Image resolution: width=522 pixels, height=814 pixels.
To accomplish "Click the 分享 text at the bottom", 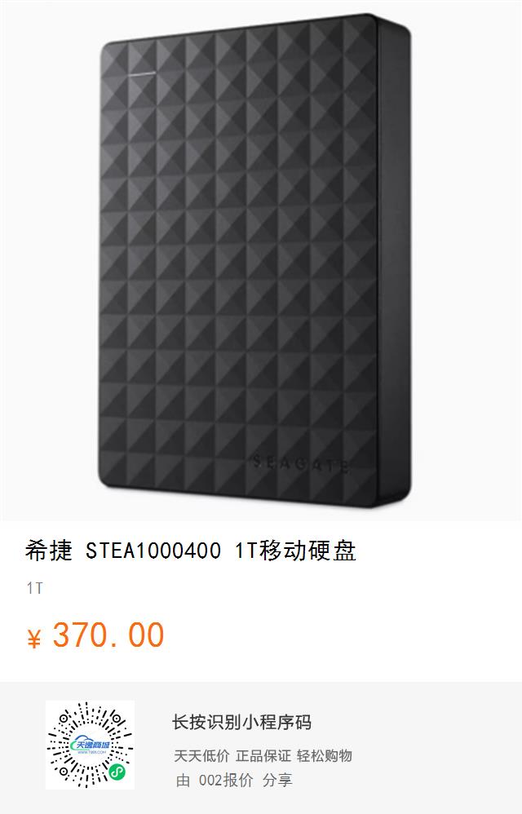I will pos(277,781).
